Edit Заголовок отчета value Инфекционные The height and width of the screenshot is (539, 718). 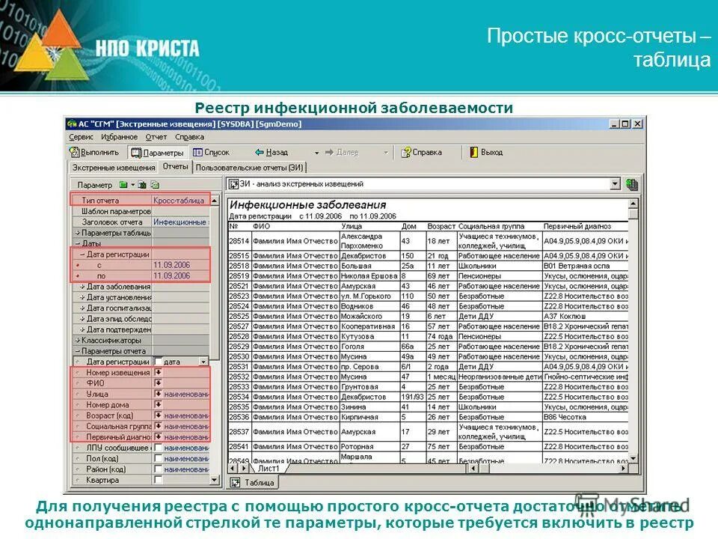point(180,222)
